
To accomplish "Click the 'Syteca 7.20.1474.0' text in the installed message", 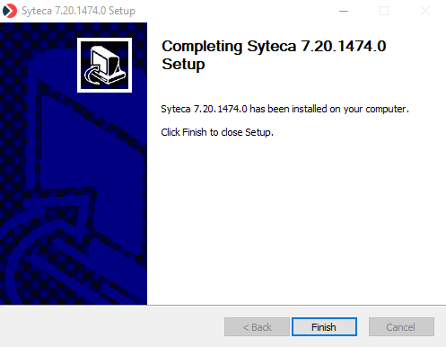I will tap(204, 109).
